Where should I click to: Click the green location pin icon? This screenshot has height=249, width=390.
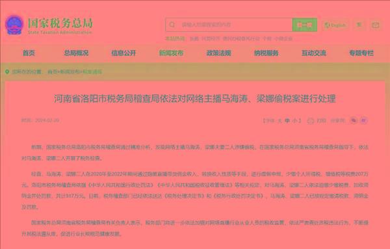(7, 72)
